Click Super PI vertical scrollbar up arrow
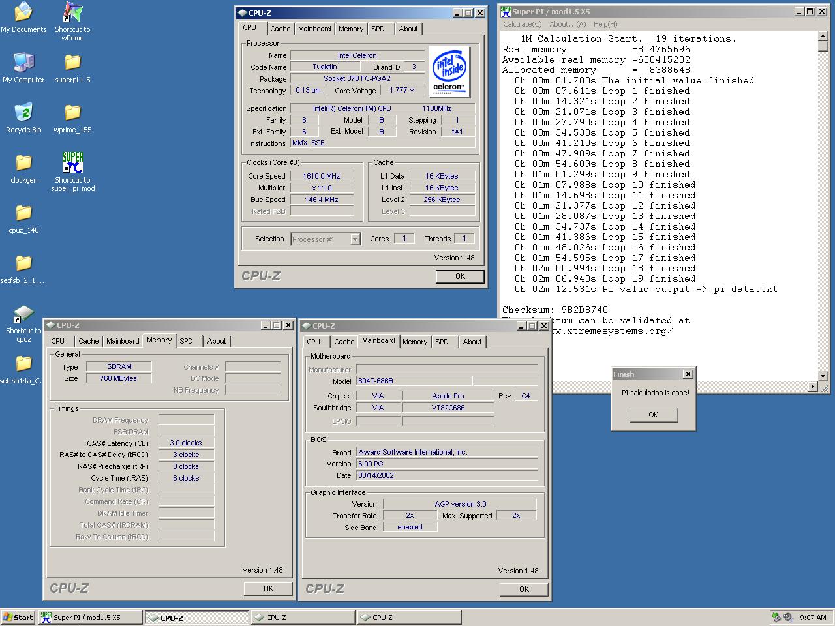The height and width of the screenshot is (626, 835). coord(823,37)
